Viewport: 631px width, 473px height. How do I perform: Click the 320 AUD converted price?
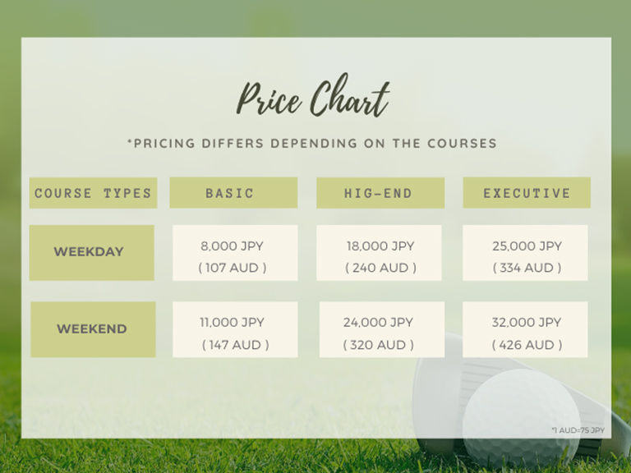378,345
